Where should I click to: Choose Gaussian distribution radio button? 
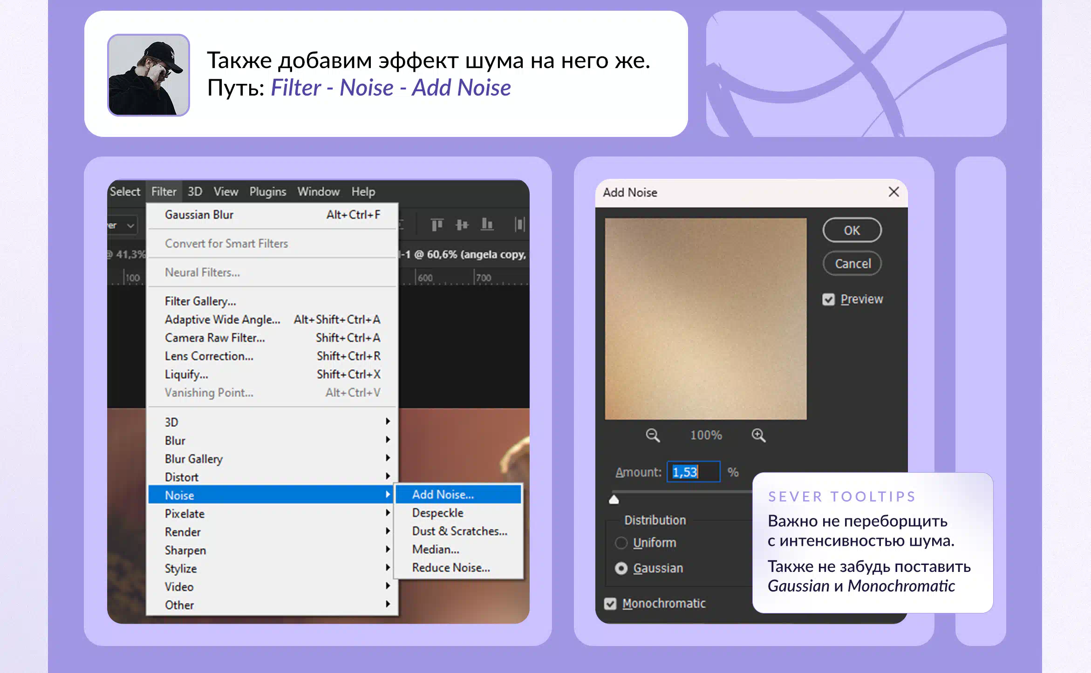pos(621,569)
